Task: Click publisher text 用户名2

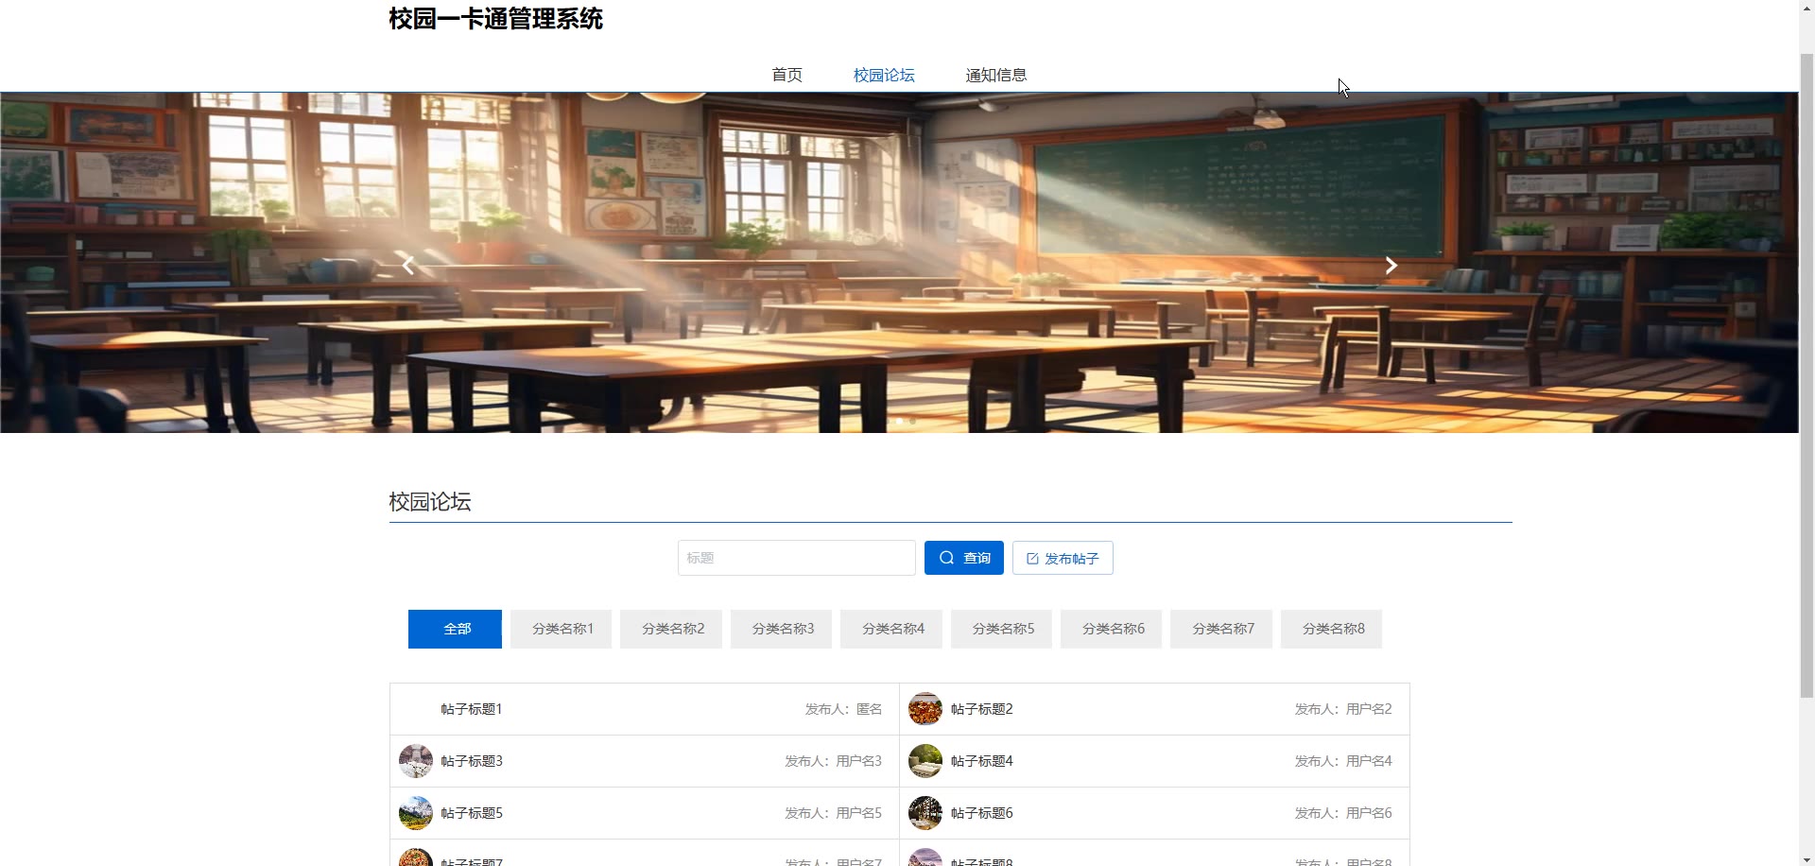Action: (1369, 709)
